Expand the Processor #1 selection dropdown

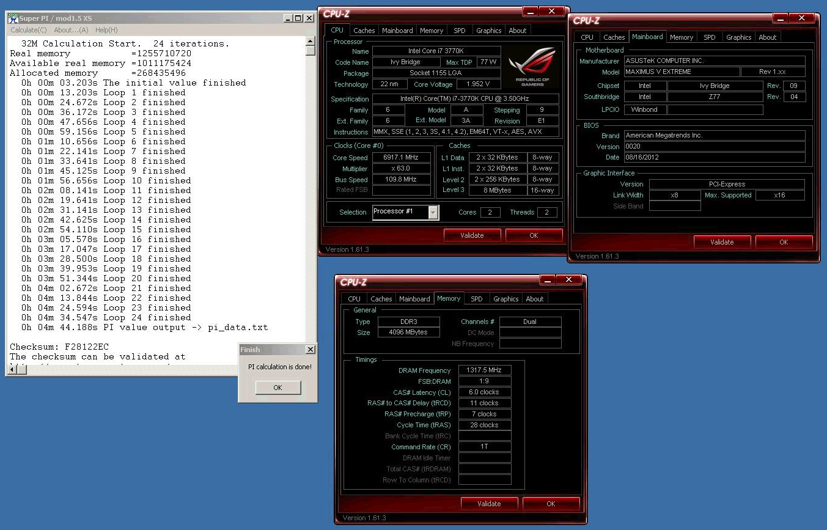[433, 212]
